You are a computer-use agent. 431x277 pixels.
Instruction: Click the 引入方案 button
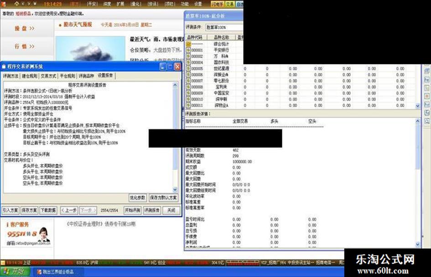click(x=10, y=210)
